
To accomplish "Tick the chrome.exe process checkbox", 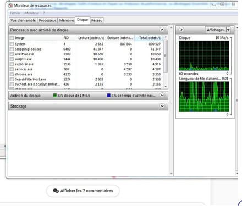I will pyautogui.click(x=12, y=74).
